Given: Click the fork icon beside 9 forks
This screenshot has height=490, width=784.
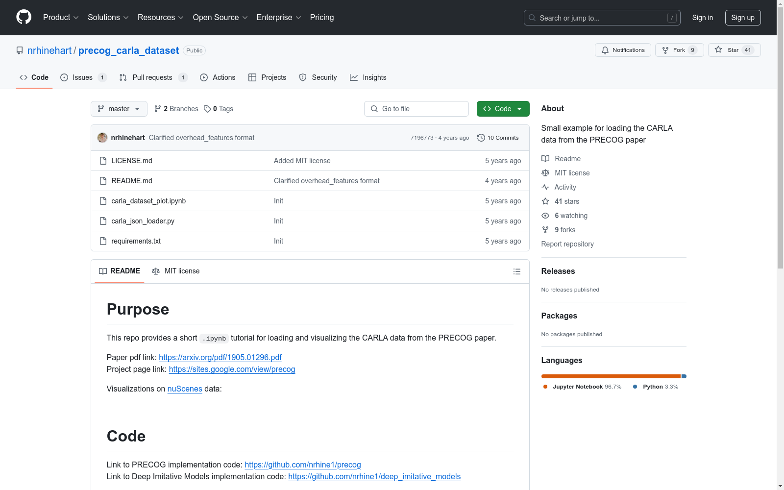Looking at the screenshot, I should pos(545,230).
